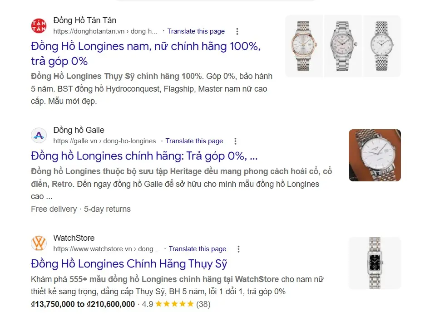Screen dimensions: 430x326
Task: Click the Đồng hồ Galle favicon
Action: point(39,135)
